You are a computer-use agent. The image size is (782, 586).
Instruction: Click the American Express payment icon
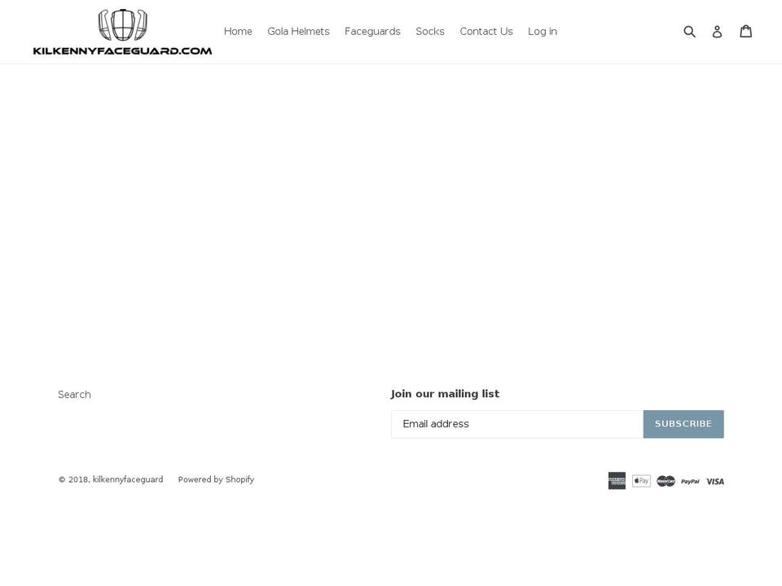[617, 481]
